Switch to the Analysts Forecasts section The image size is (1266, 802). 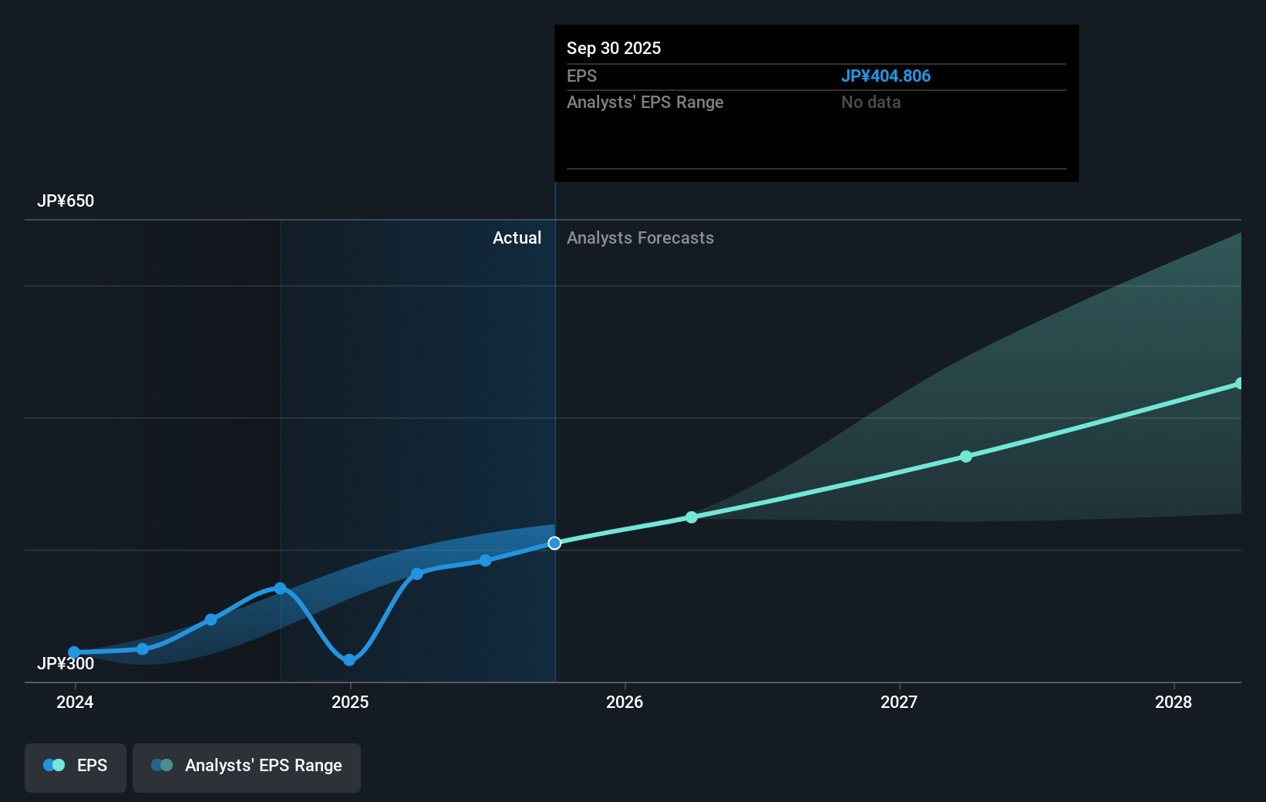[640, 238]
